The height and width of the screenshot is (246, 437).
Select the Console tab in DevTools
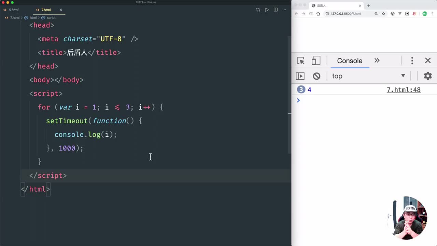click(350, 61)
